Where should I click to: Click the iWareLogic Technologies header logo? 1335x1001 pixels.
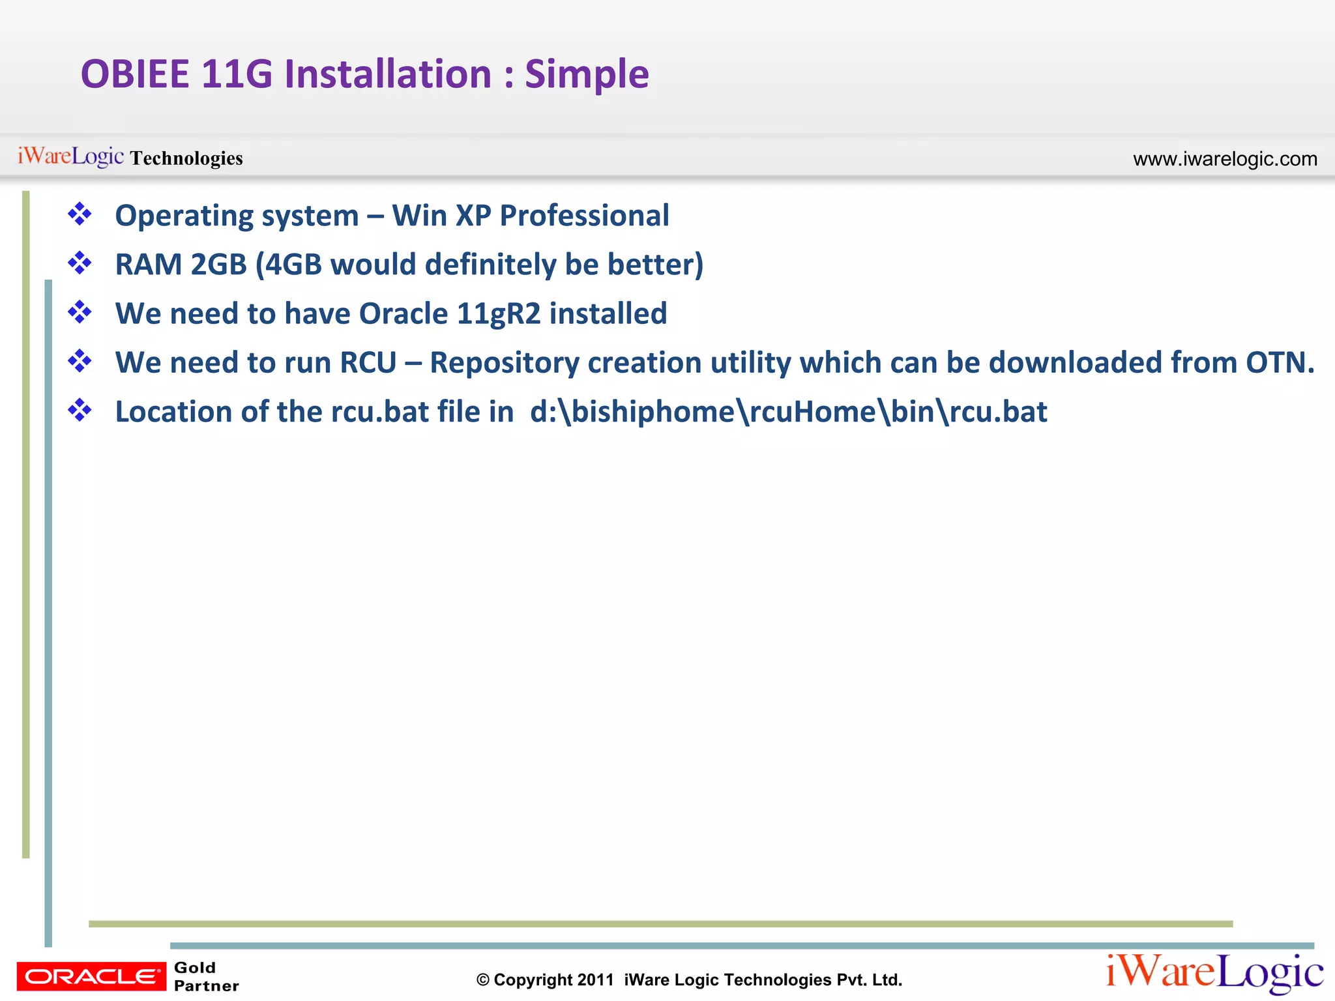point(130,157)
